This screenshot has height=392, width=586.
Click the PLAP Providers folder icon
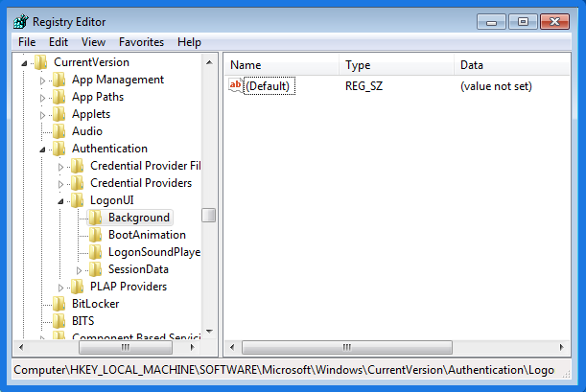tap(78, 287)
